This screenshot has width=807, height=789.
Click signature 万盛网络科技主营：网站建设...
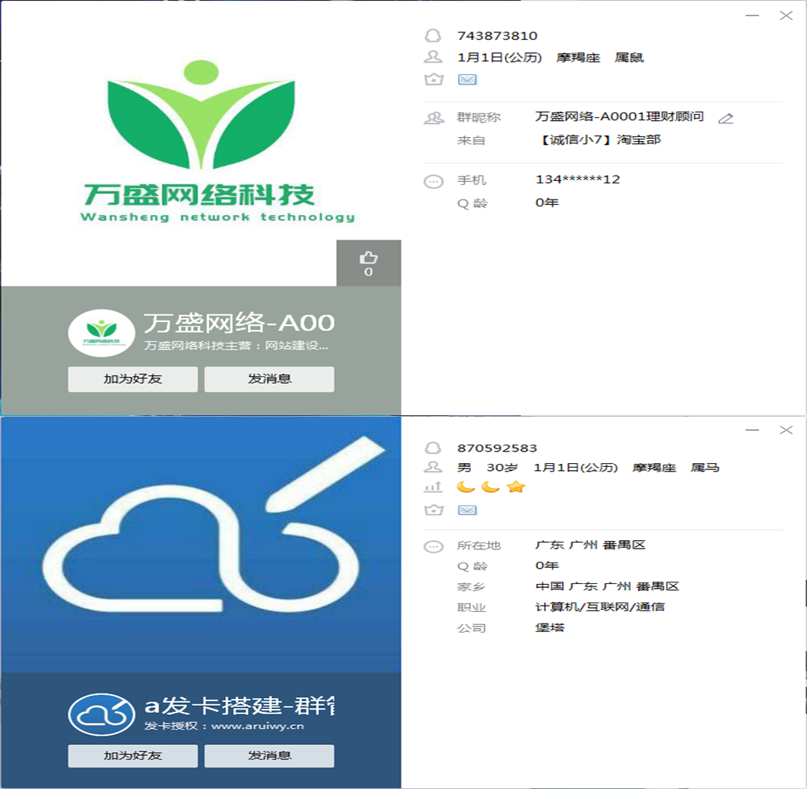(236, 346)
